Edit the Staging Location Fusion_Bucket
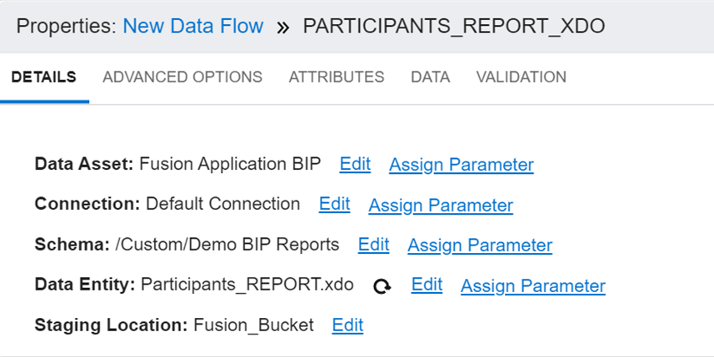 click(x=347, y=325)
